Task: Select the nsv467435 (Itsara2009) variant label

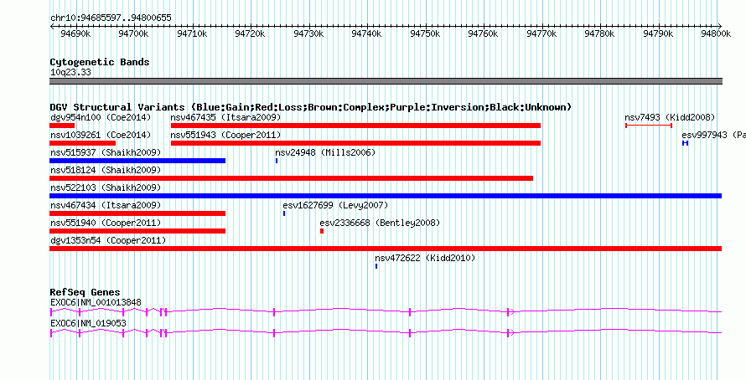Action: [x=226, y=117]
